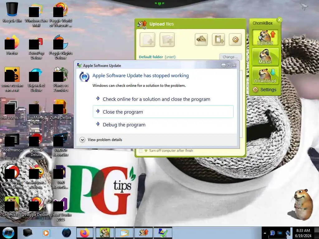Choose Check online for a solution option
The height and width of the screenshot is (239, 319).
(x=163, y=99)
